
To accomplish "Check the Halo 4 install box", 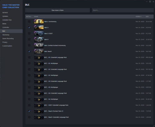I will coord(29,39).
